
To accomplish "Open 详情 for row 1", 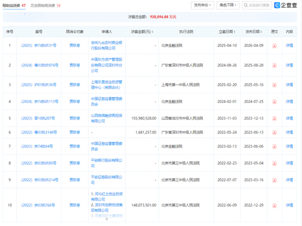I will coord(289,45).
